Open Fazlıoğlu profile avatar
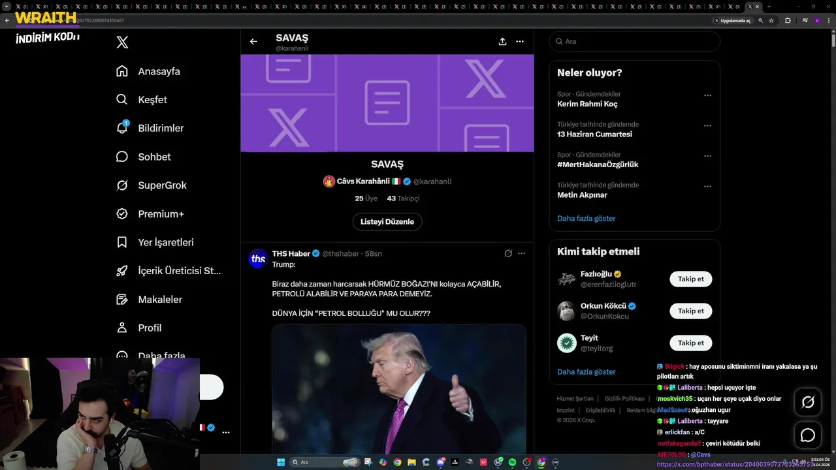The image size is (836, 470). (567, 279)
